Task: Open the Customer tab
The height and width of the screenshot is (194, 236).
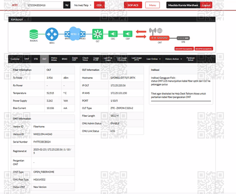Action: click(x=15, y=59)
